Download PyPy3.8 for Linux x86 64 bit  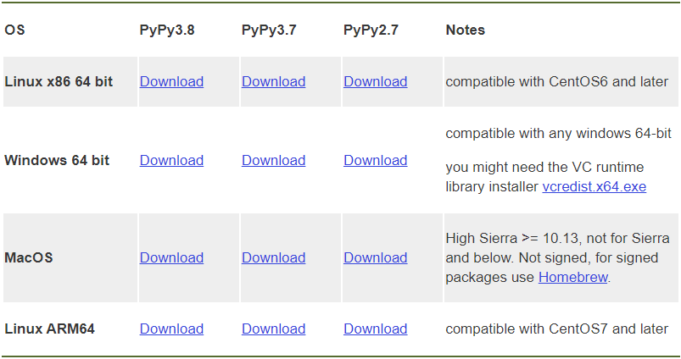click(171, 81)
